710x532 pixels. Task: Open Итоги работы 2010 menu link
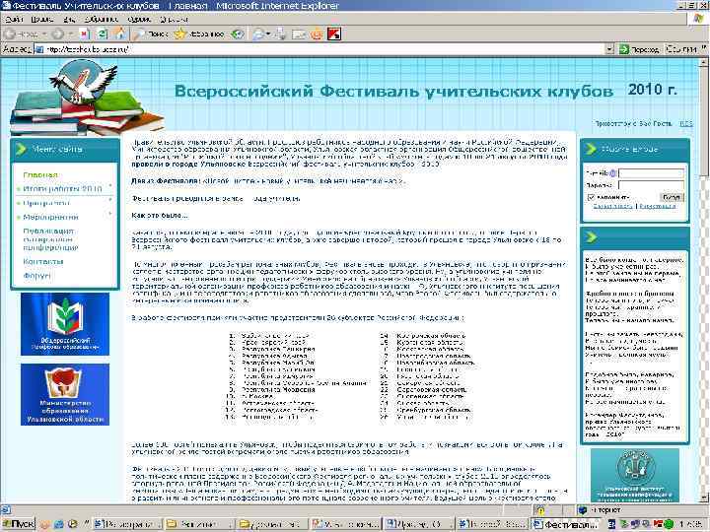tap(62, 188)
